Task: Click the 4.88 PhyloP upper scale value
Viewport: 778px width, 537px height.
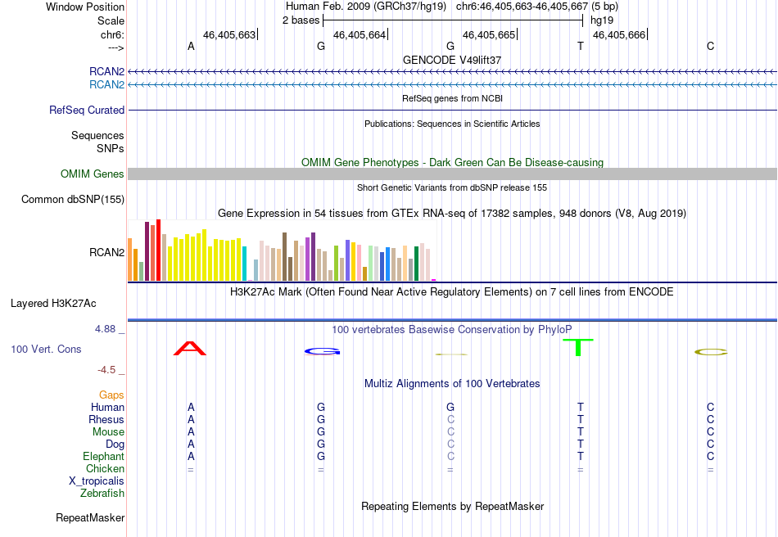Action: click(105, 329)
